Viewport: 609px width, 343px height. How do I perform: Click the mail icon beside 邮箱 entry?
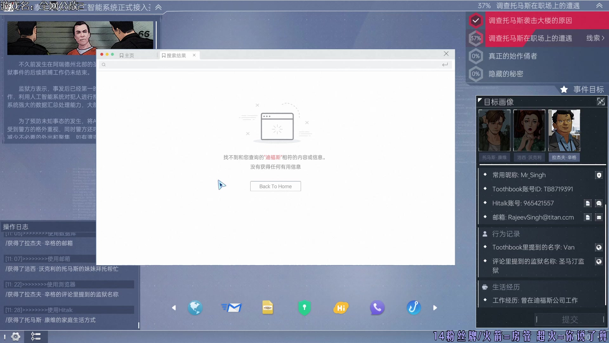599,218
